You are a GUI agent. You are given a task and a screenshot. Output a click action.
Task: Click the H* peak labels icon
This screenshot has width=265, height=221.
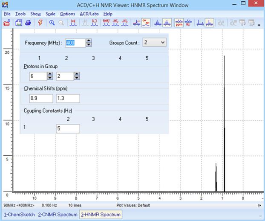(x=125, y=23)
